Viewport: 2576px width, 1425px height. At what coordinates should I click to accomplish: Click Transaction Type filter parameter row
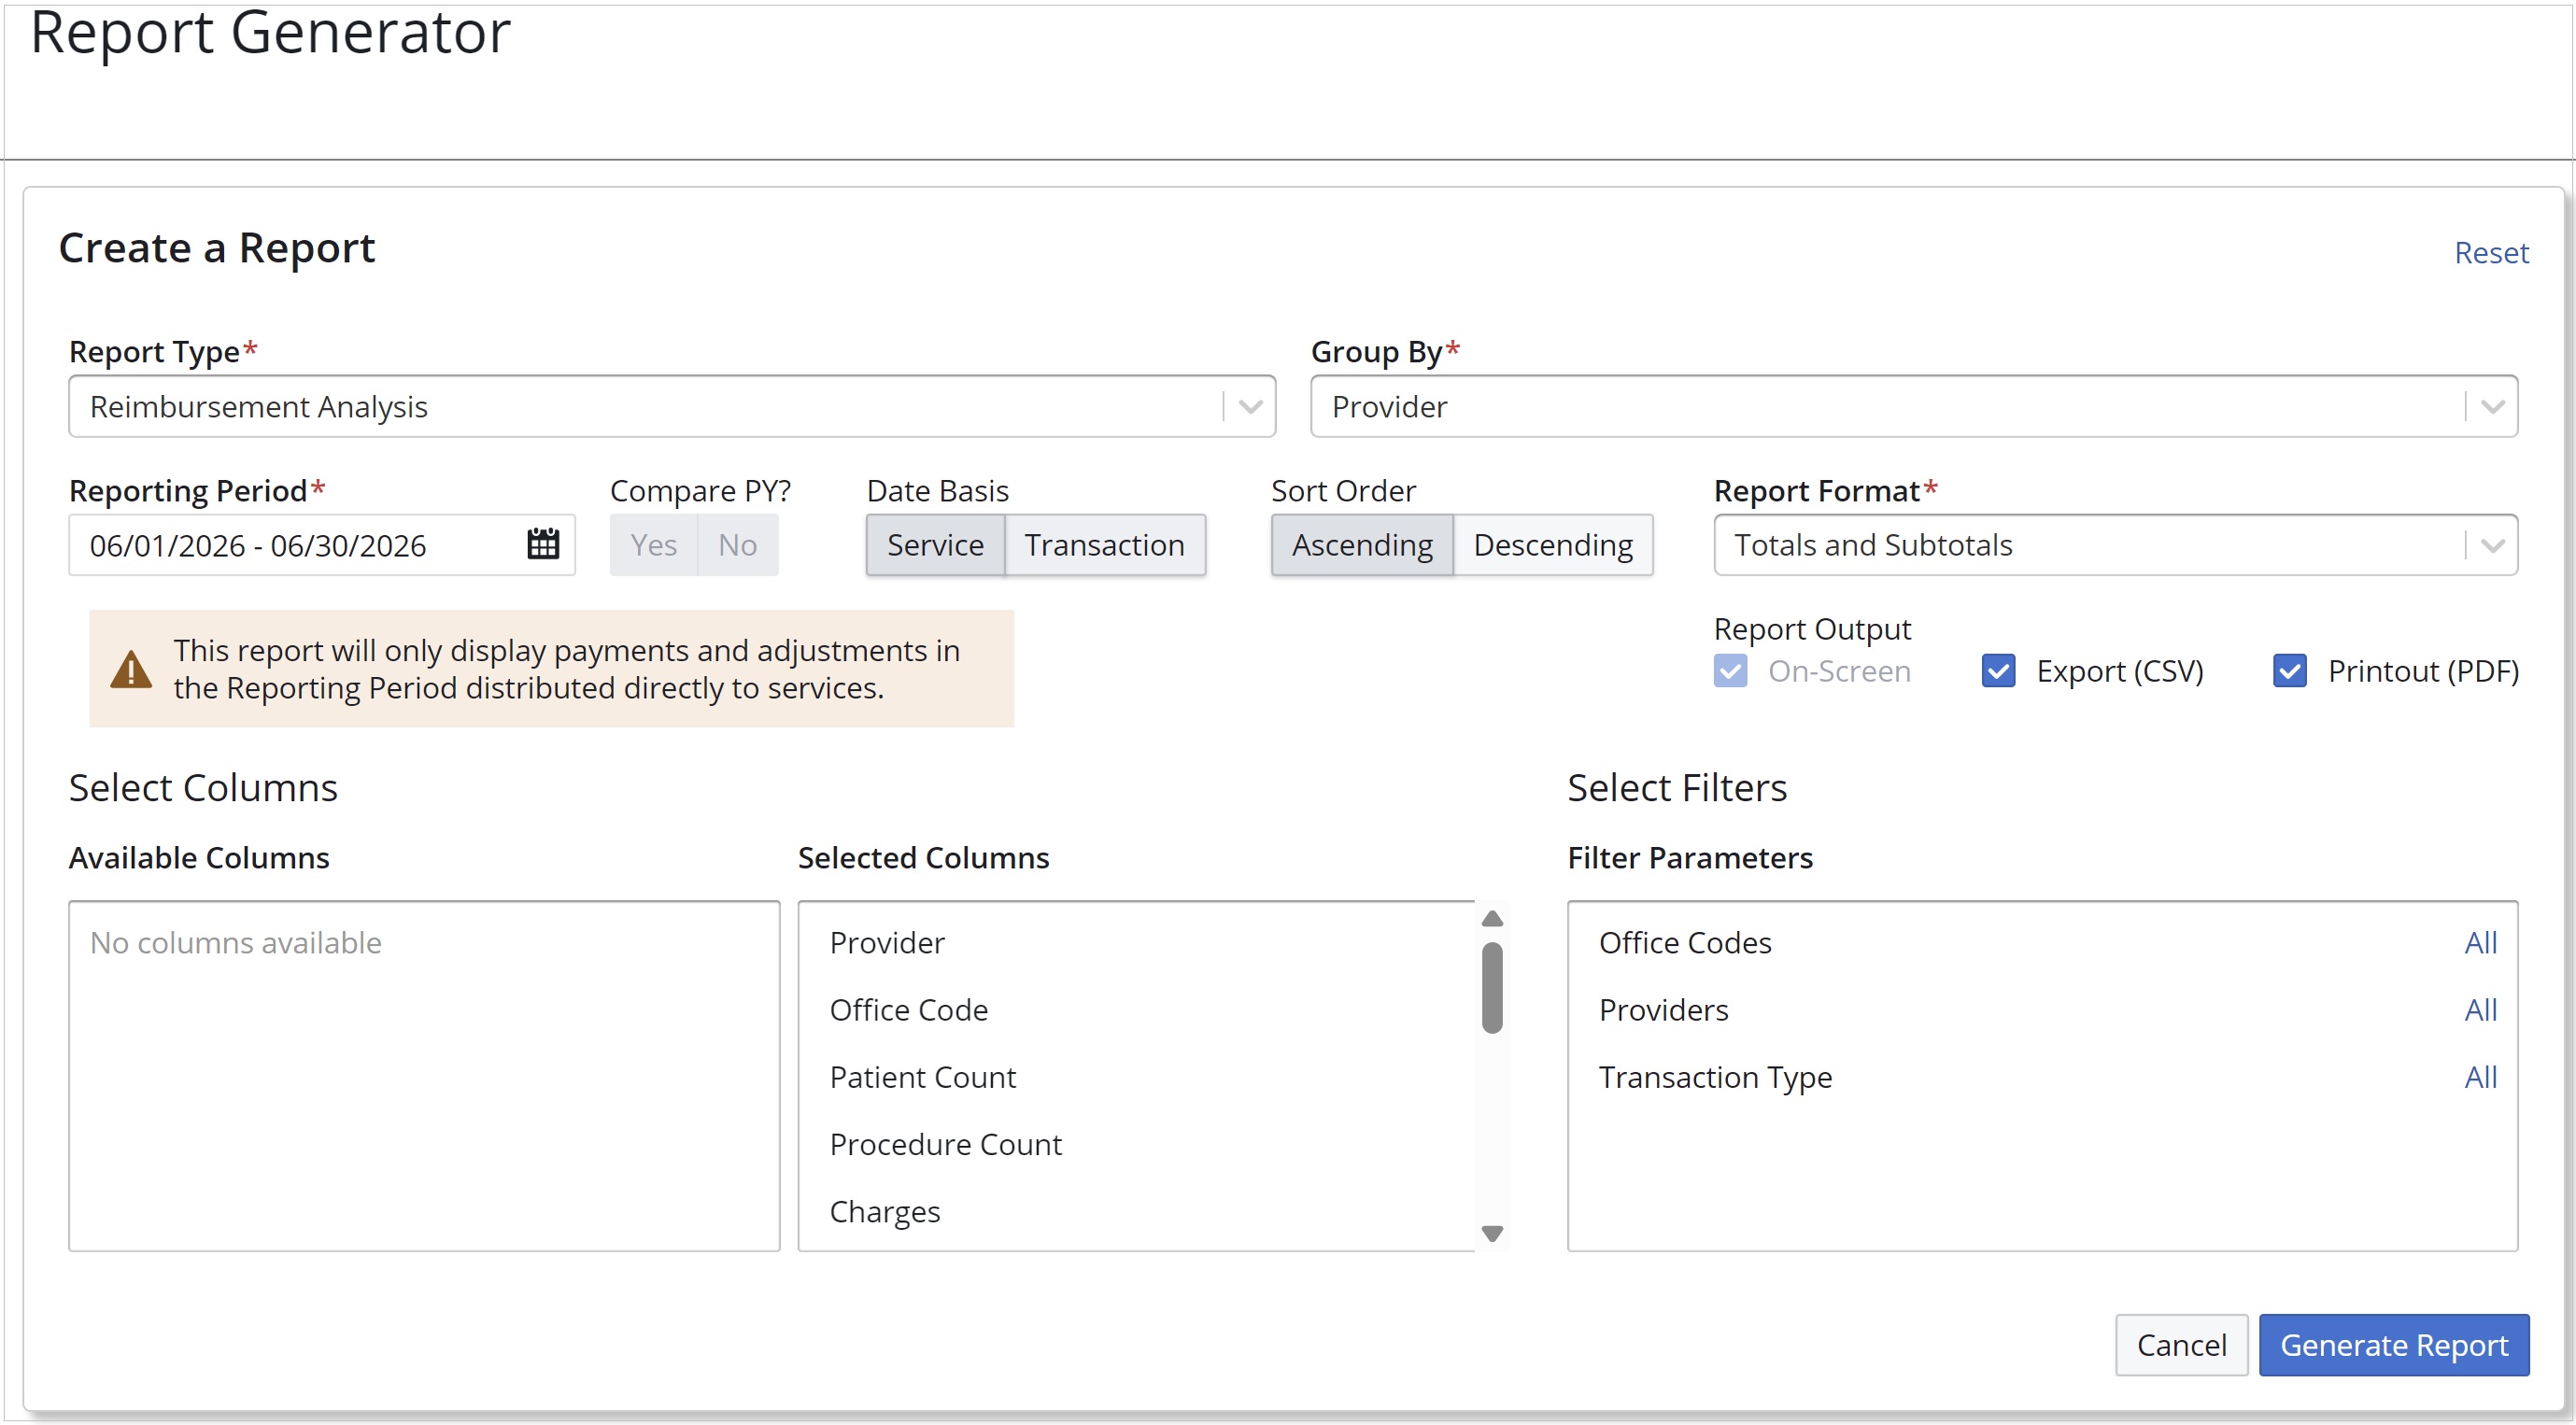tap(2042, 1077)
